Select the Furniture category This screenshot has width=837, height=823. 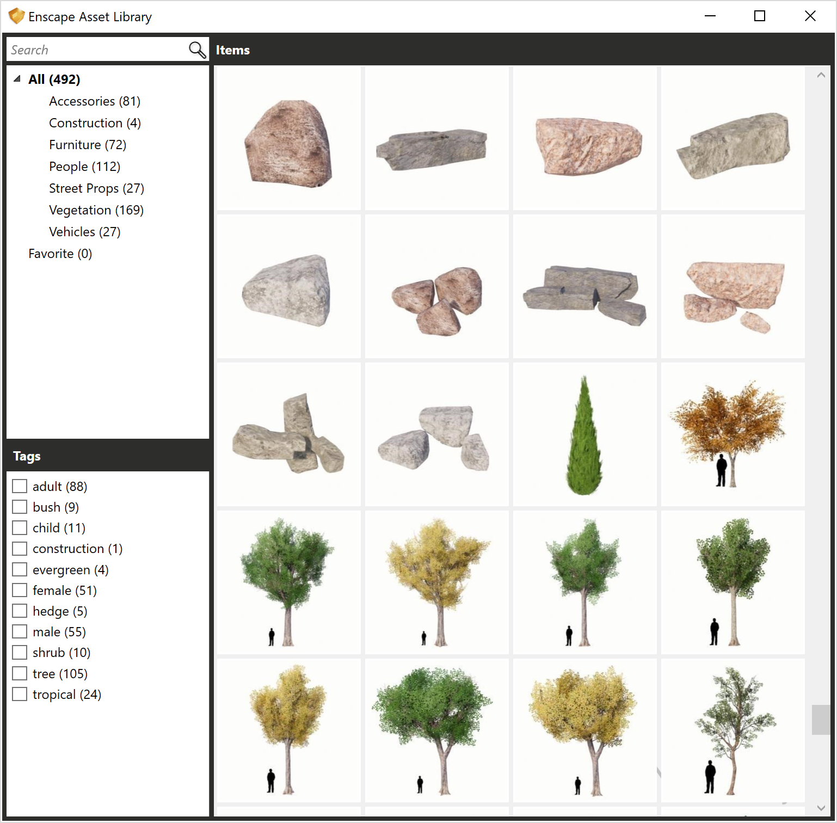tap(87, 144)
